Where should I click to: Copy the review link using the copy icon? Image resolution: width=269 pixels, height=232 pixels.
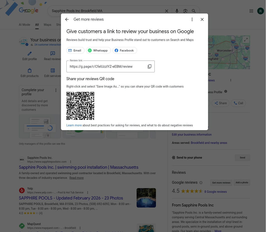[x=149, y=66]
